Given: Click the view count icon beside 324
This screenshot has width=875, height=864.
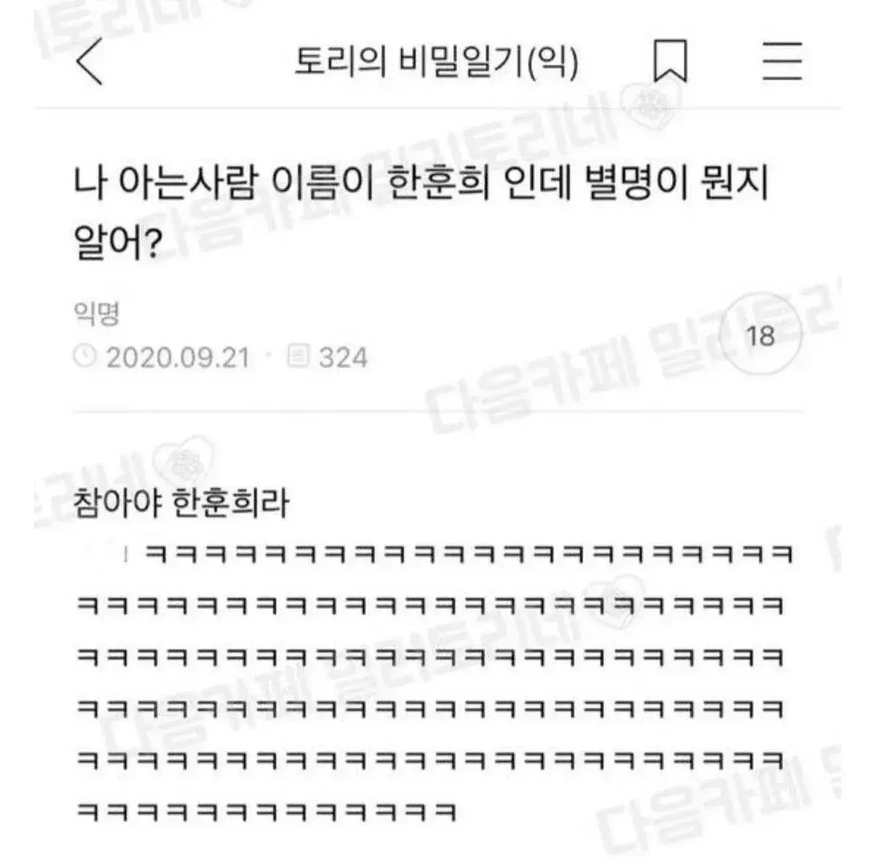Looking at the screenshot, I should [x=298, y=356].
